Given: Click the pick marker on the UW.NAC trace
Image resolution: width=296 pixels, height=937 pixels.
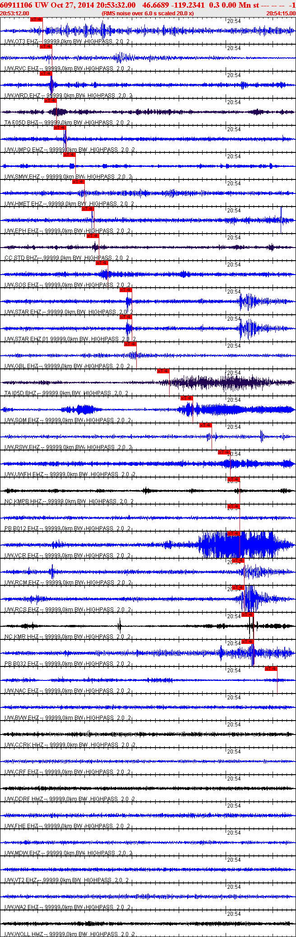Looking at the screenshot, I should pyautogui.click(x=271, y=669).
